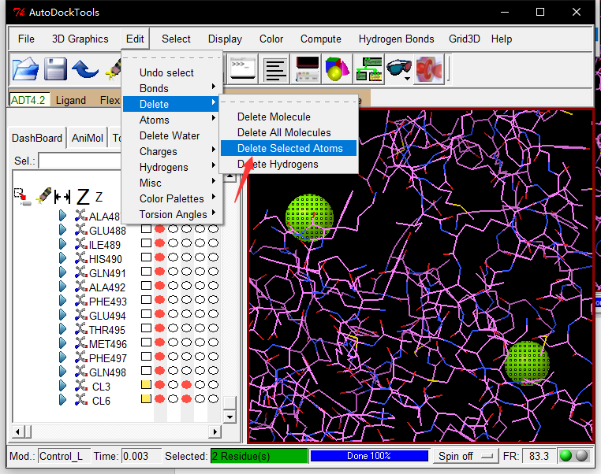Click the Sel. input field
Image resolution: width=601 pixels, height=474 pixels.
coord(80,161)
